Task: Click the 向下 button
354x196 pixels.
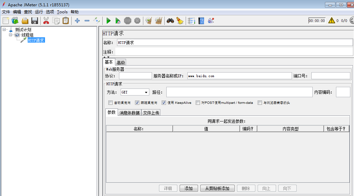Action: pyautogui.click(x=287, y=188)
